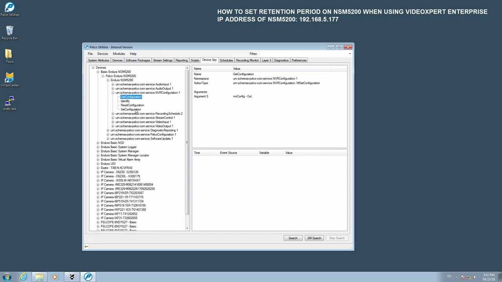Open the Modules menu
Image resolution: width=502 pixels, height=282 pixels.
click(x=119, y=54)
